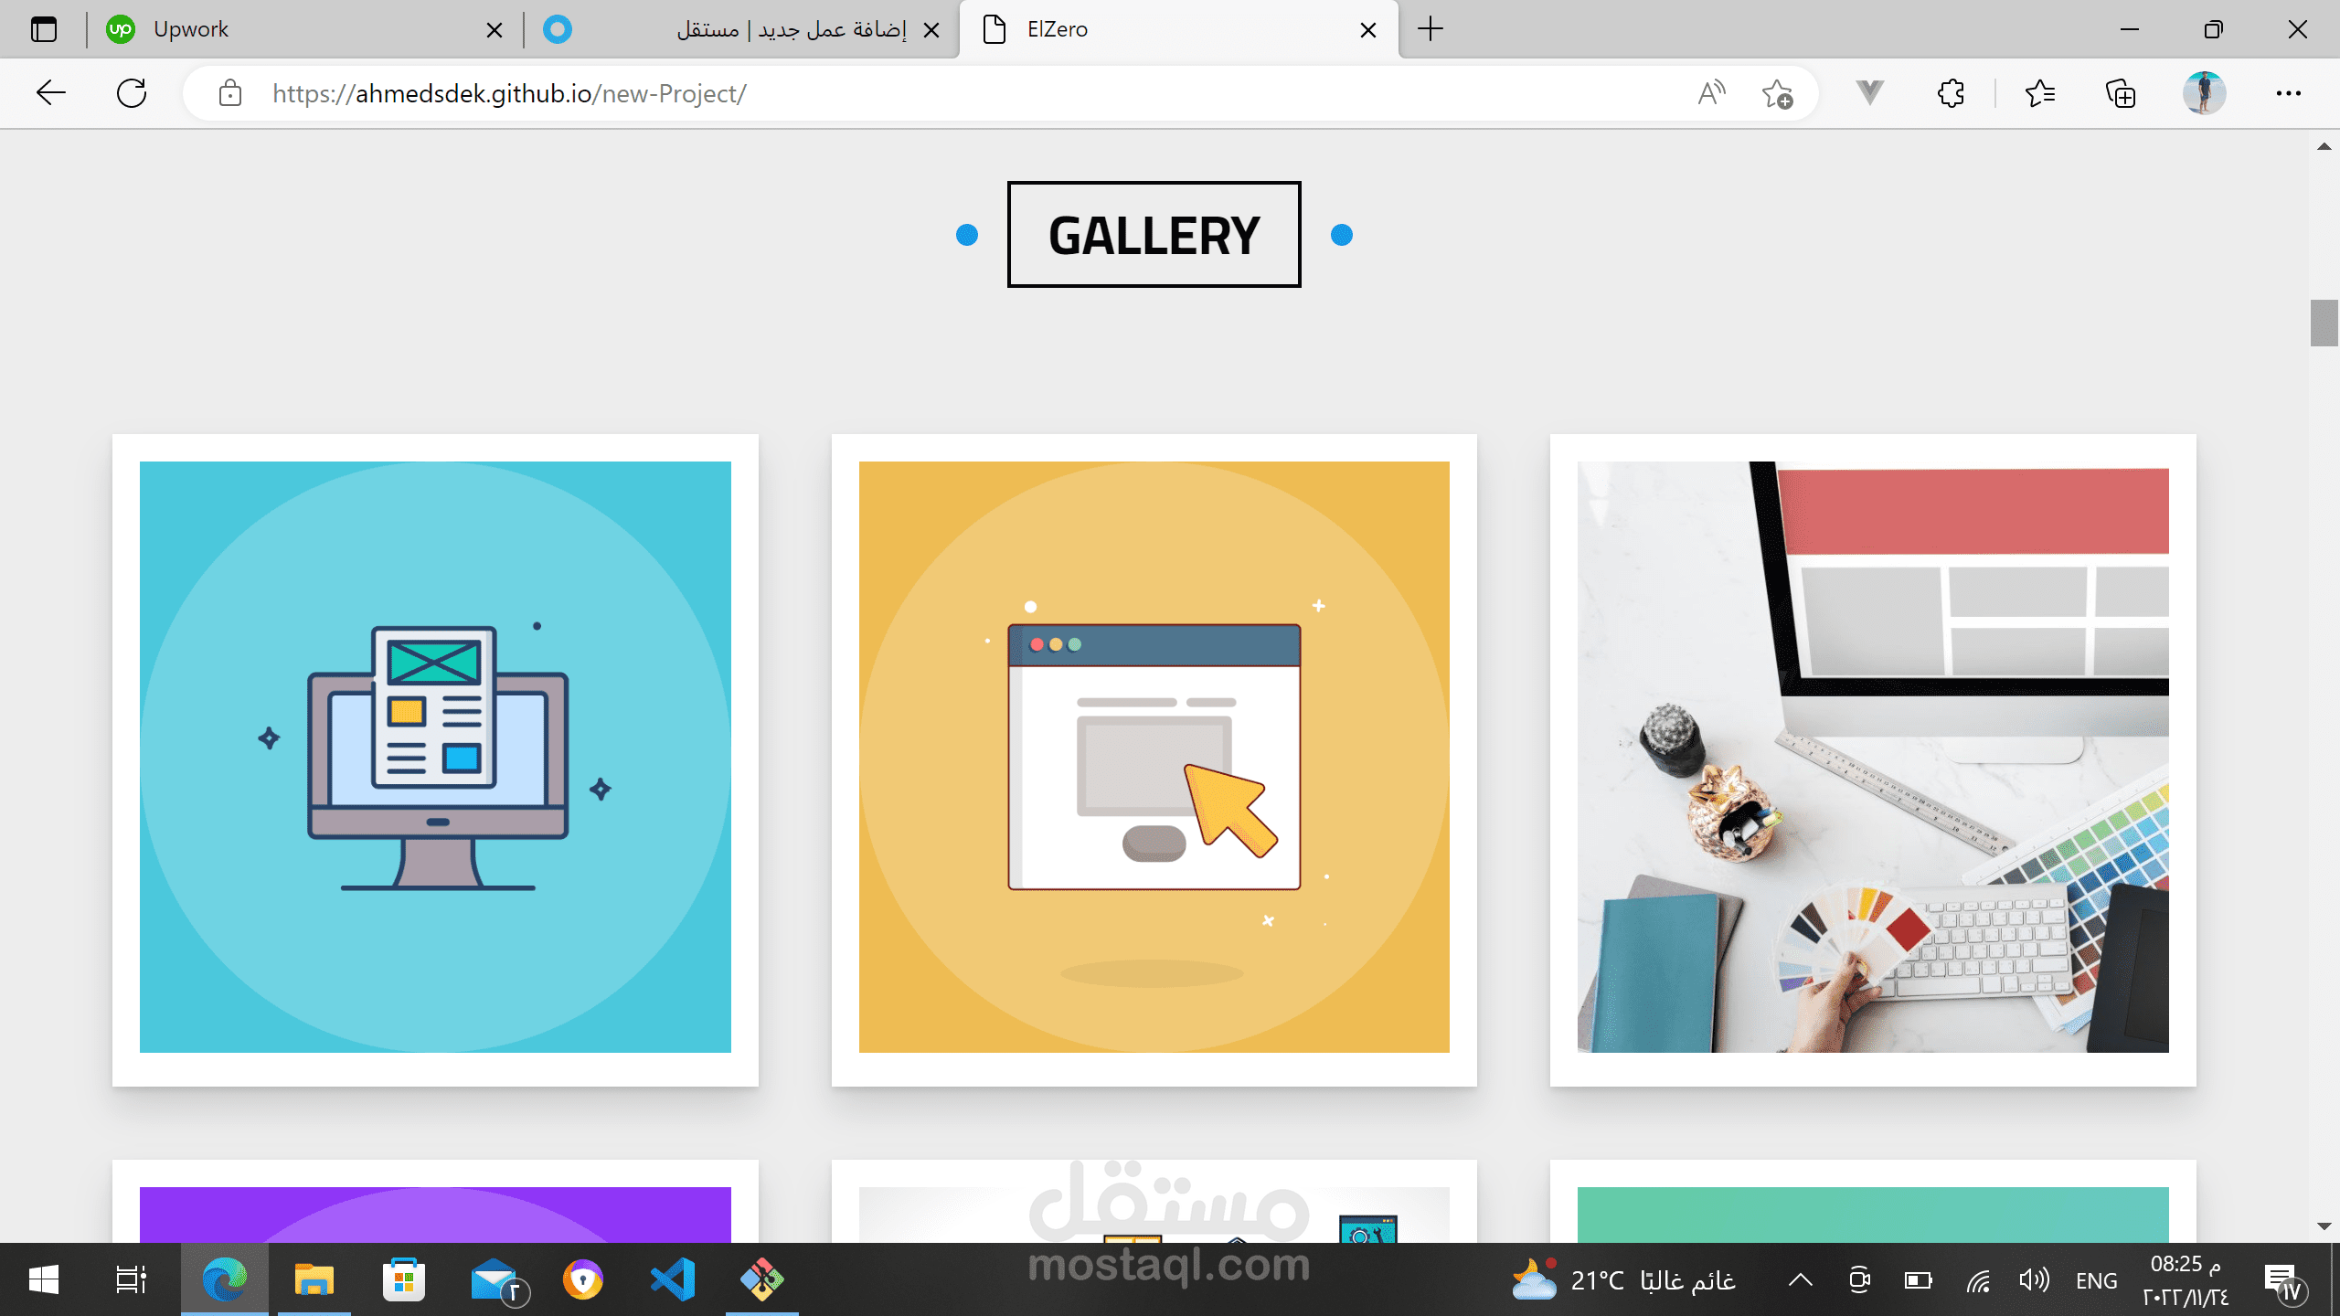
Task: Open the designer desk photo
Action: tap(1872, 757)
